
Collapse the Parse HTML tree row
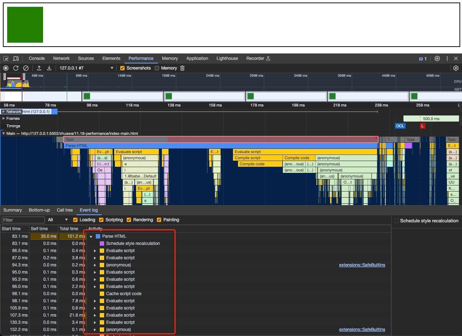pyautogui.click(x=91, y=236)
